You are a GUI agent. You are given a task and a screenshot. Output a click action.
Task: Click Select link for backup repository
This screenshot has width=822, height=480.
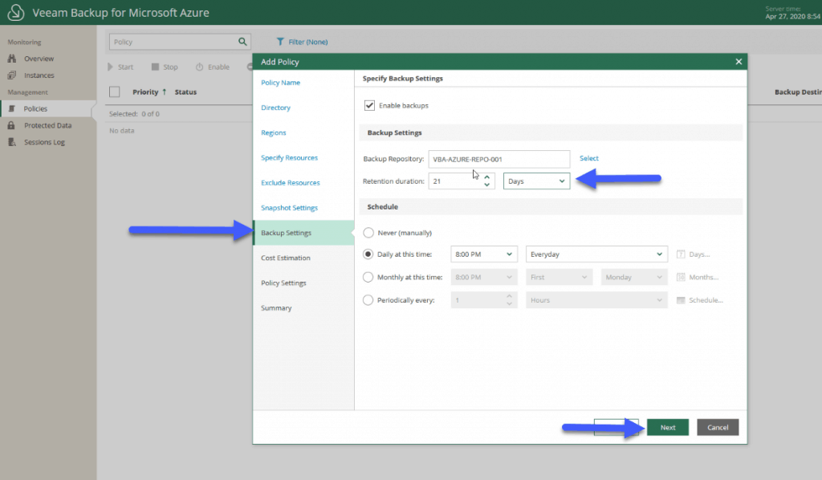coord(588,158)
